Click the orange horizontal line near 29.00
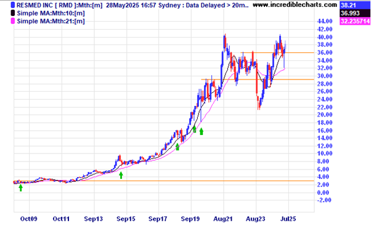Viewport: 371px width, 225px height. coord(258,80)
